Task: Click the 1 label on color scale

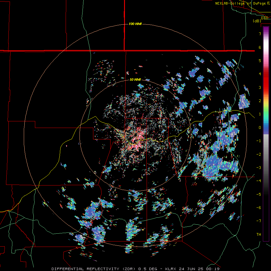Action: [x=260, y=114]
